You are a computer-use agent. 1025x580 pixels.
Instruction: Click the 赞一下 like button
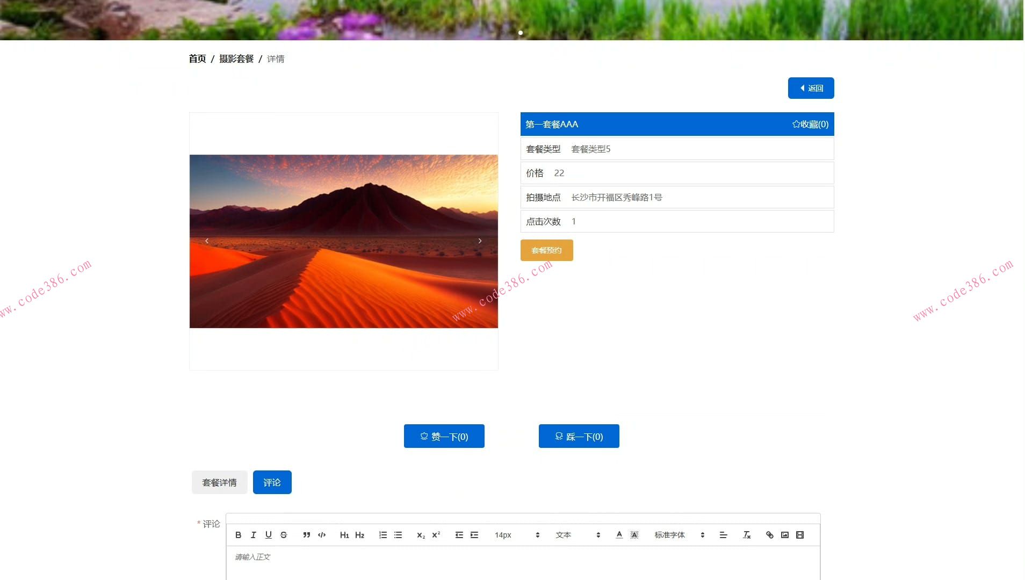click(444, 436)
